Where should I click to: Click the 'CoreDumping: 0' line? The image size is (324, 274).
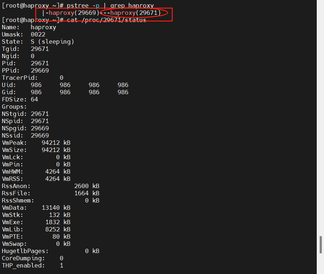point(33,258)
